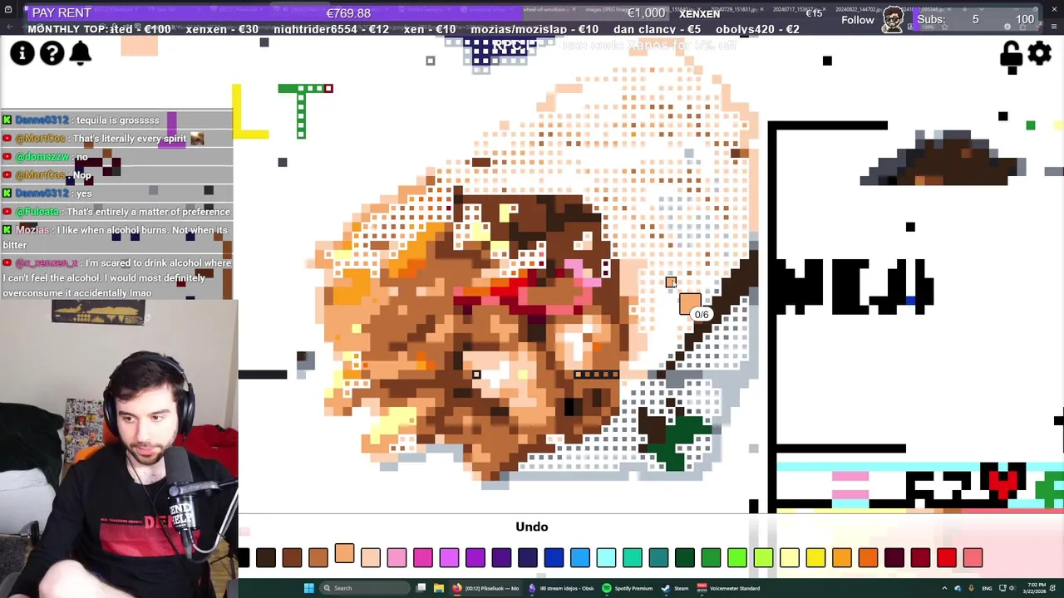Select the bright lime green palette color
Viewport: 1064px width, 598px height.
tap(737, 557)
